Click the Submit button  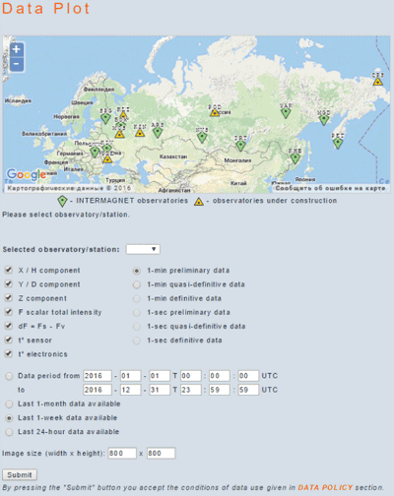(x=20, y=474)
